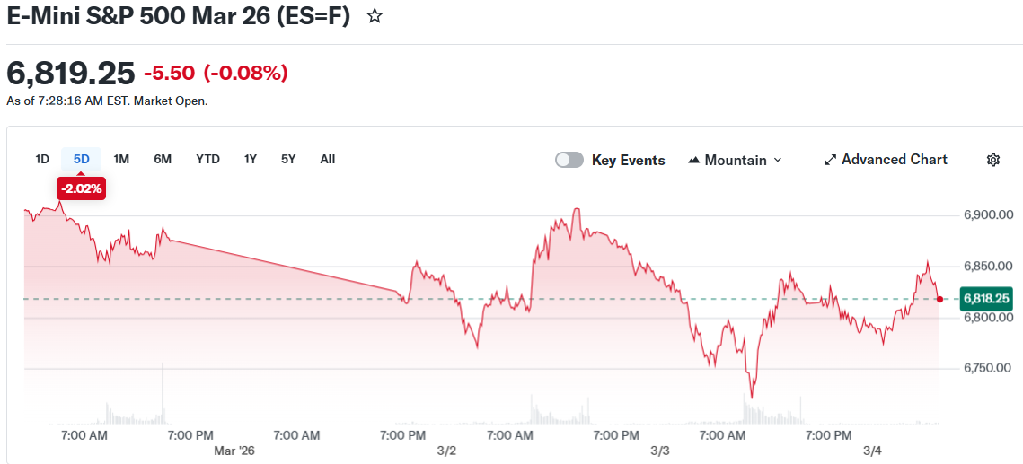Click the 3/3 date marker on timeline
This screenshot has width=1023, height=464.
660,451
